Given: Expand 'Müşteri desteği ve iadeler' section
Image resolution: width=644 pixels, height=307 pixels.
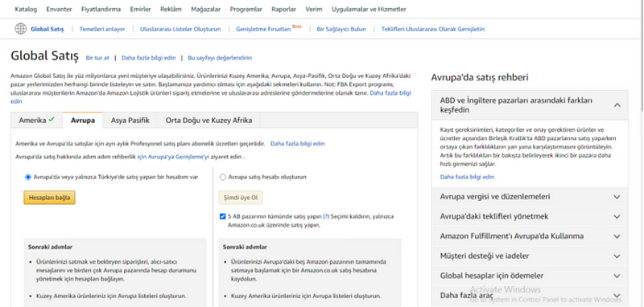Looking at the screenshot, I should tap(530, 256).
